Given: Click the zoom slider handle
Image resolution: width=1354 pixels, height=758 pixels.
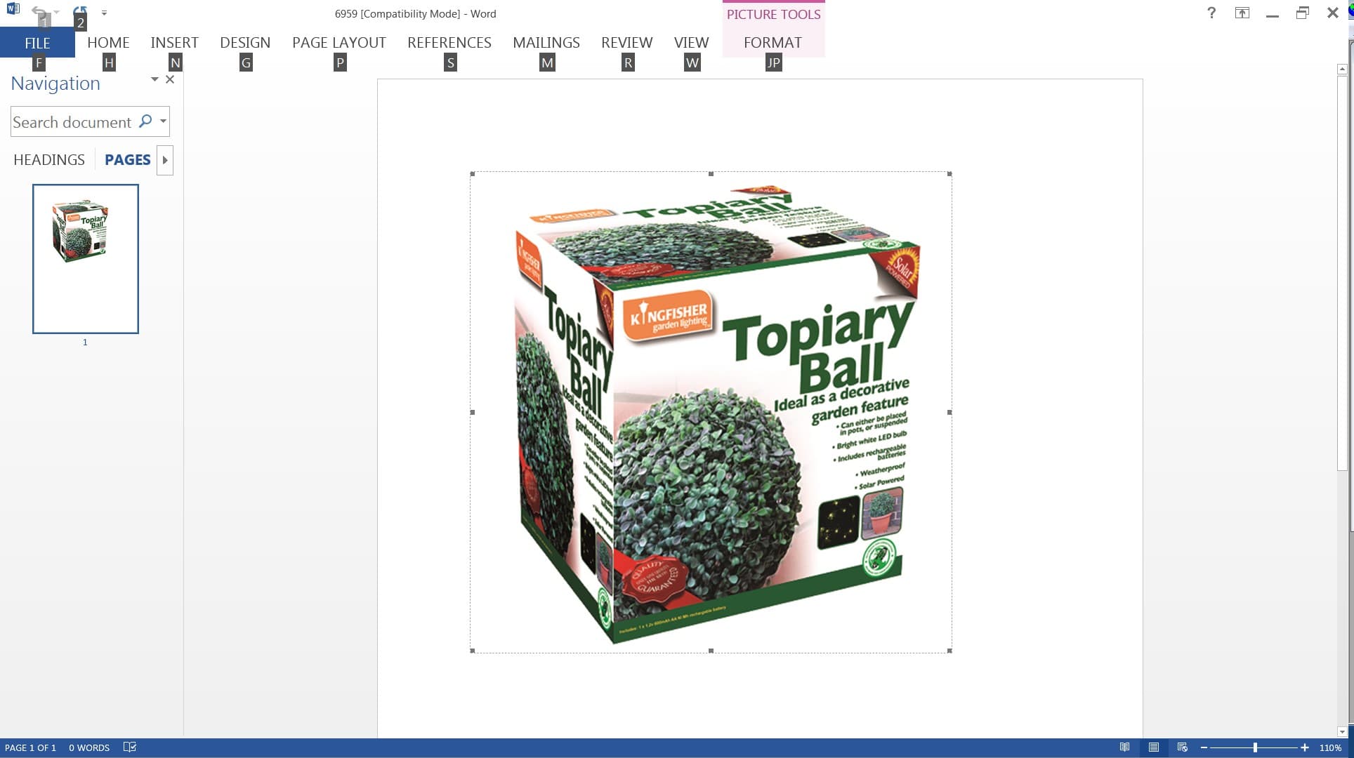Looking at the screenshot, I should tap(1255, 747).
